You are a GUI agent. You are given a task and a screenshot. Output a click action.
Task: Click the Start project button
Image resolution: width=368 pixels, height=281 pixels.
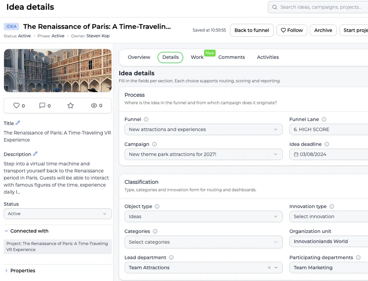click(354, 30)
